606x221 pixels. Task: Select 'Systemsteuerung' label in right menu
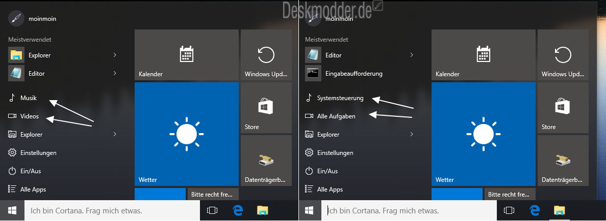pos(340,98)
